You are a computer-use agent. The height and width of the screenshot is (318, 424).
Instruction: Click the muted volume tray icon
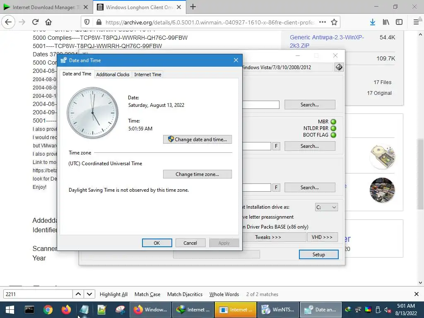click(x=388, y=310)
